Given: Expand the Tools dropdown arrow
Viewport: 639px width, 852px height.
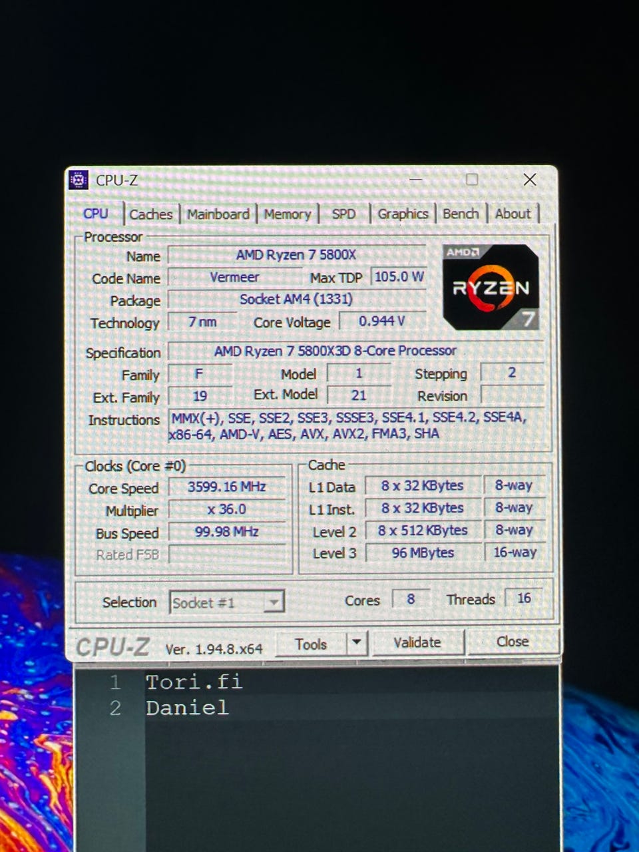Looking at the screenshot, I should tap(357, 643).
